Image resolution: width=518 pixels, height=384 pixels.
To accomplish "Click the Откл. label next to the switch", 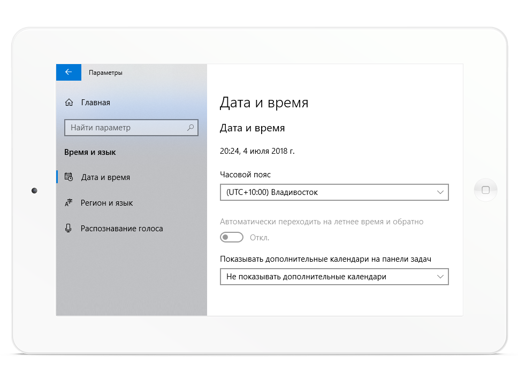I will [x=260, y=238].
